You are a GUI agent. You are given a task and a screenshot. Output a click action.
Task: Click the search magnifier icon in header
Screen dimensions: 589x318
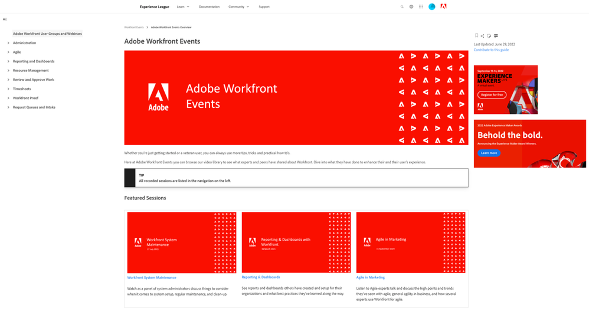[x=402, y=7]
